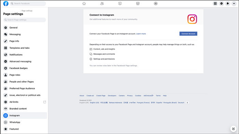239x134 pixels.
Task: Open the Create Page footer link
Action: point(101,95)
